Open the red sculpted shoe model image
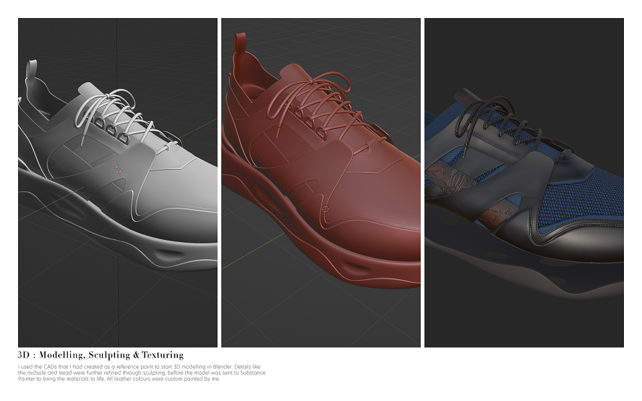The image size is (642, 401). tap(321, 182)
